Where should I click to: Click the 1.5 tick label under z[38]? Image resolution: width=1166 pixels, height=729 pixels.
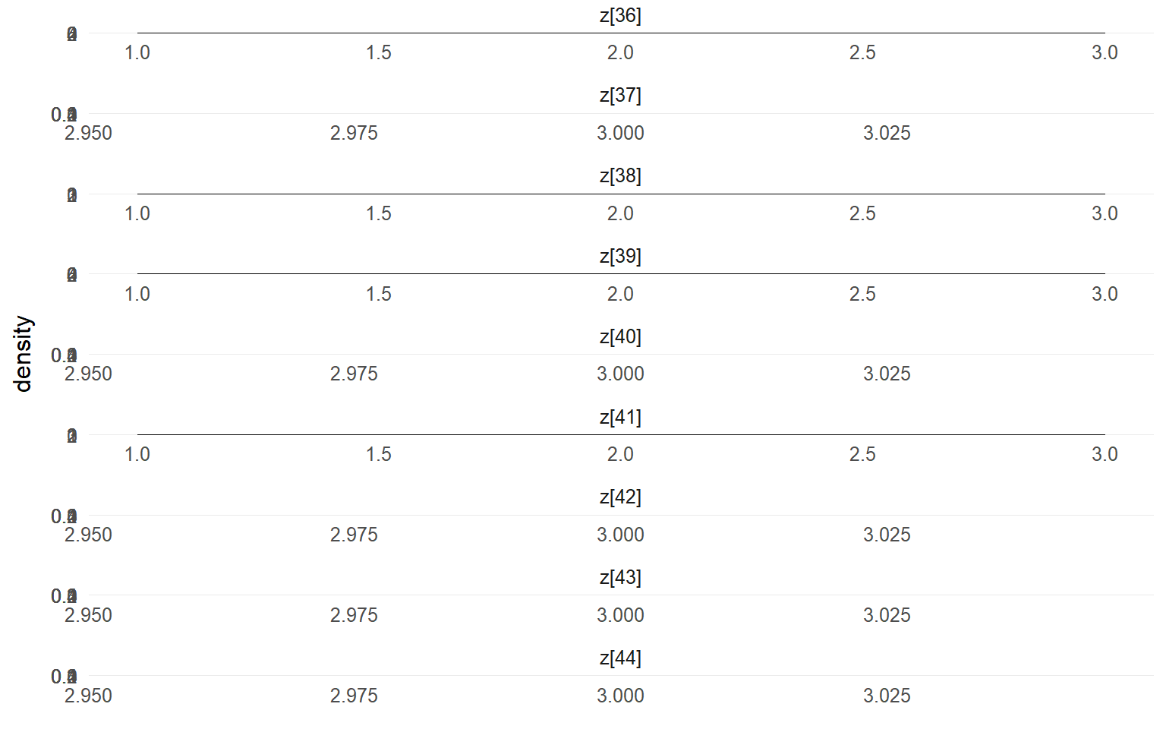[x=379, y=213]
